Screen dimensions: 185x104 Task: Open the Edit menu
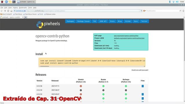point(6,8)
